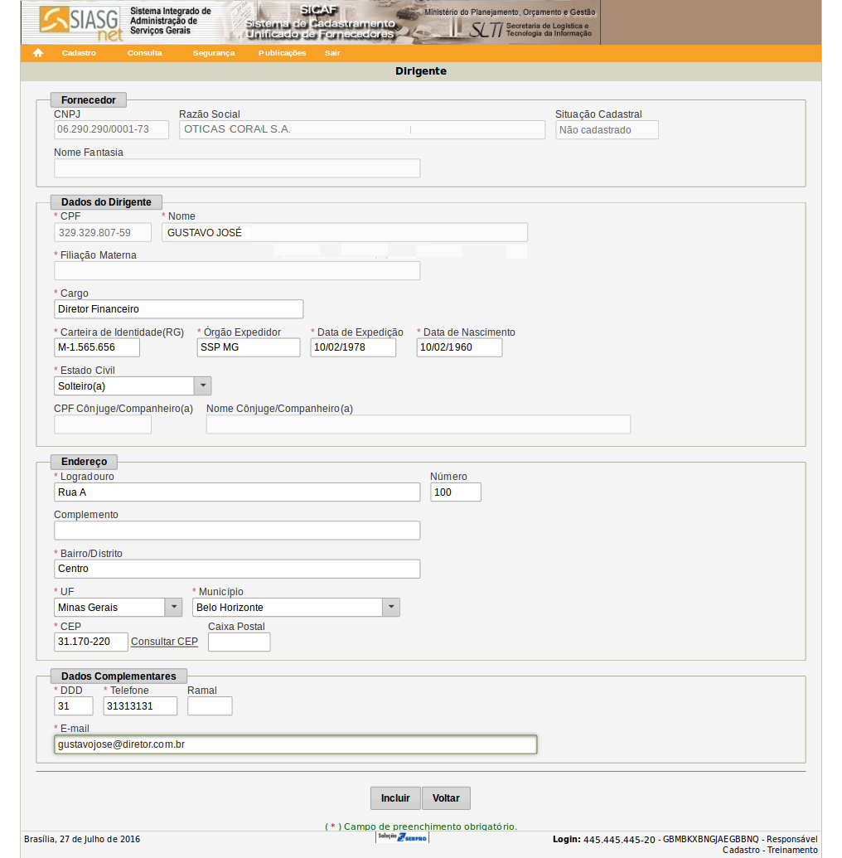Click the Incluir button
Screen dimensions: 842x858
click(x=395, y=797)
